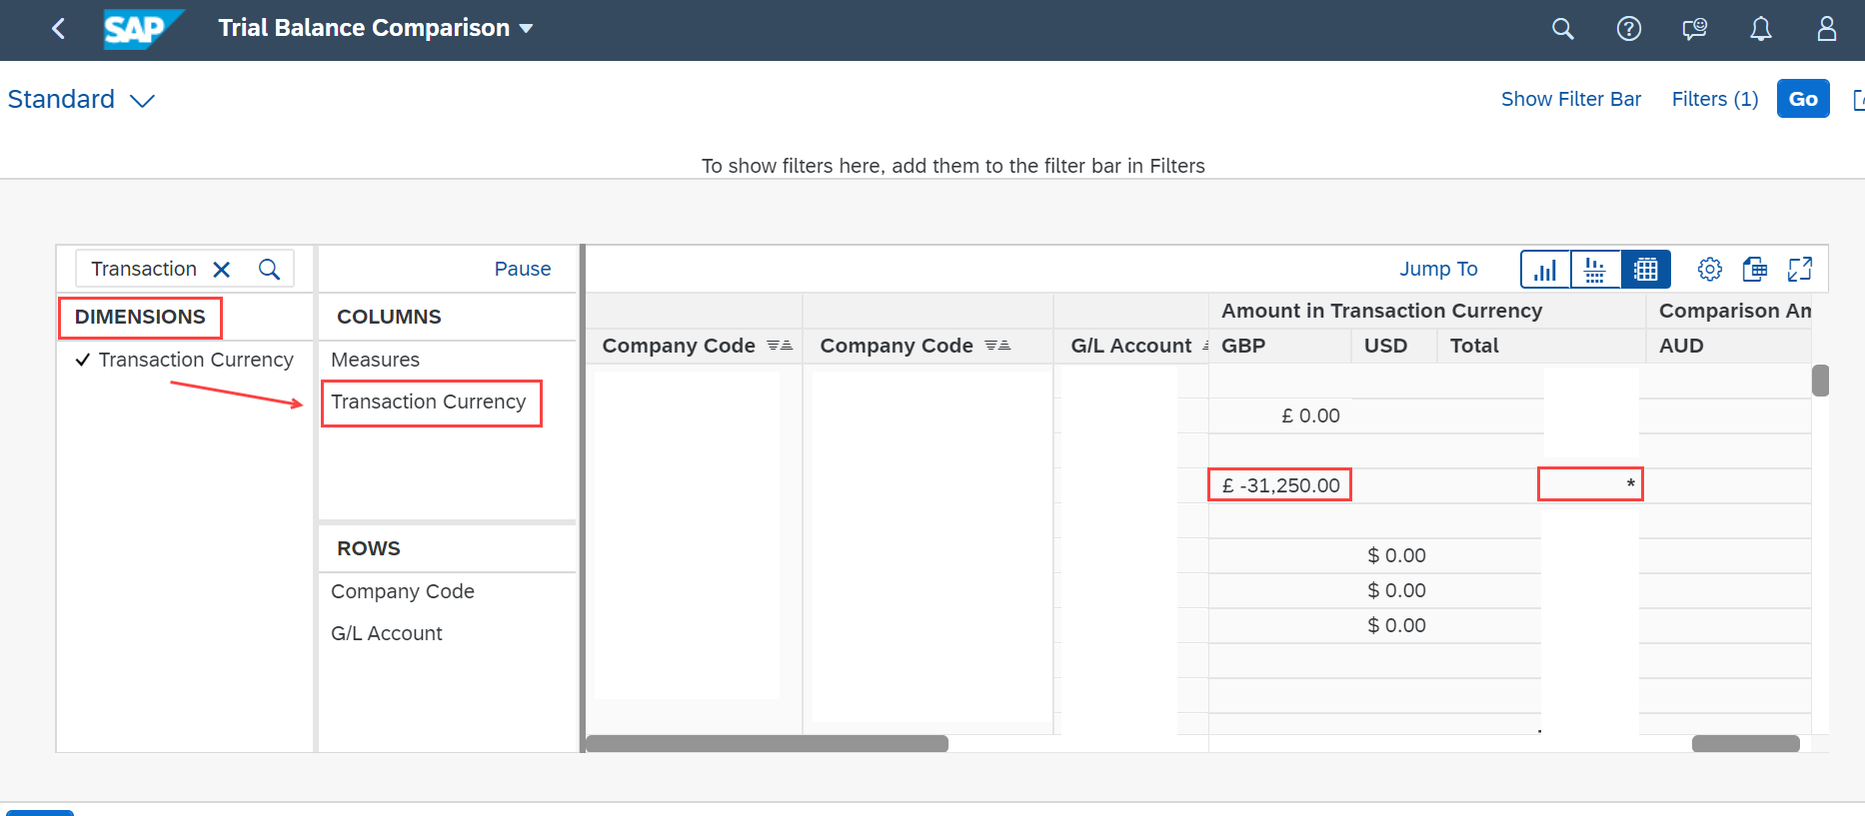Click Show Filter Bar link
The width and height of the screenshot is (1865, 816).
click(x=1570, y=99)
